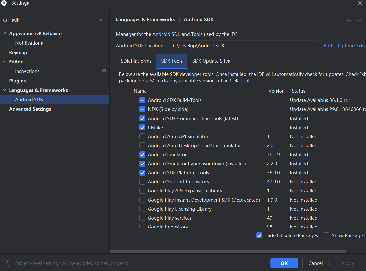Switch to SDK Platforms tab
366x271 pixels.
click(x=136, y=61)
